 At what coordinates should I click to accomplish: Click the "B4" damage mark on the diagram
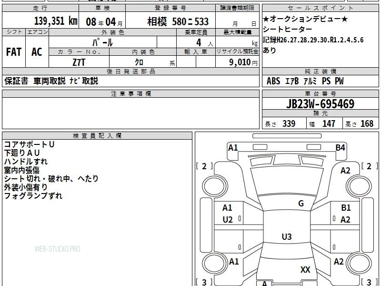click(340, 148)
